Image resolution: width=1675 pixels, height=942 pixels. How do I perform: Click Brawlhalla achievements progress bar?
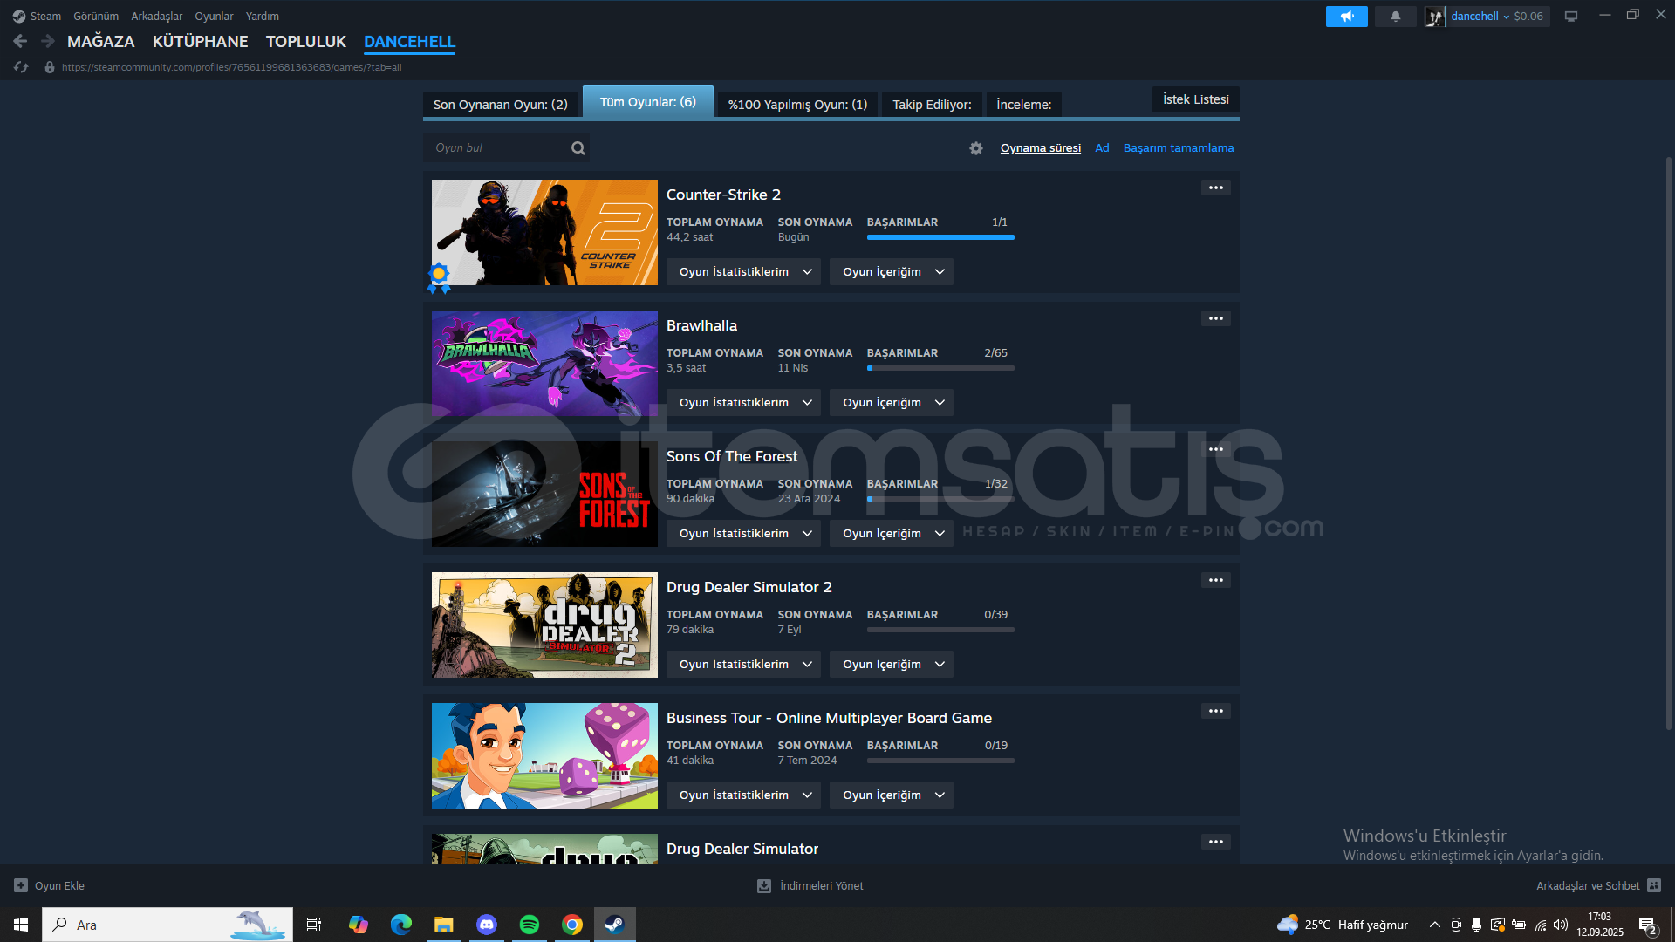[940, 368]
